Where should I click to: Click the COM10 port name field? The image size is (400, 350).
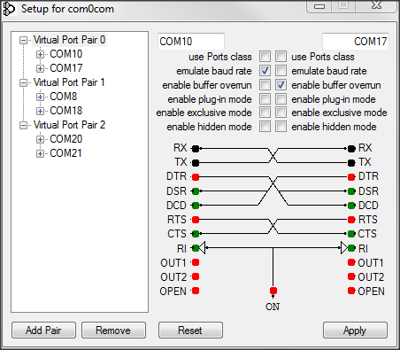191,42
